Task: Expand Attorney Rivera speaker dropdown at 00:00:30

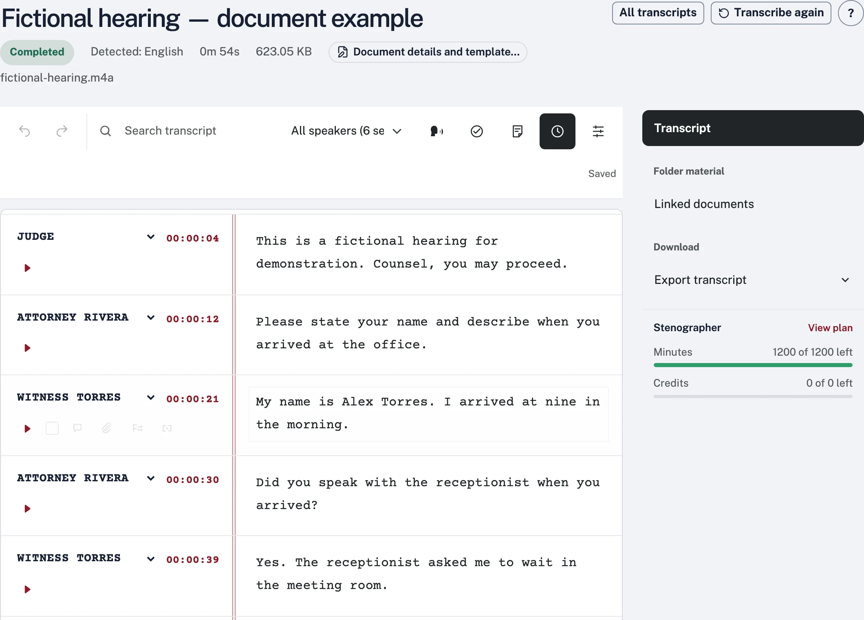Action: (151, 478)
